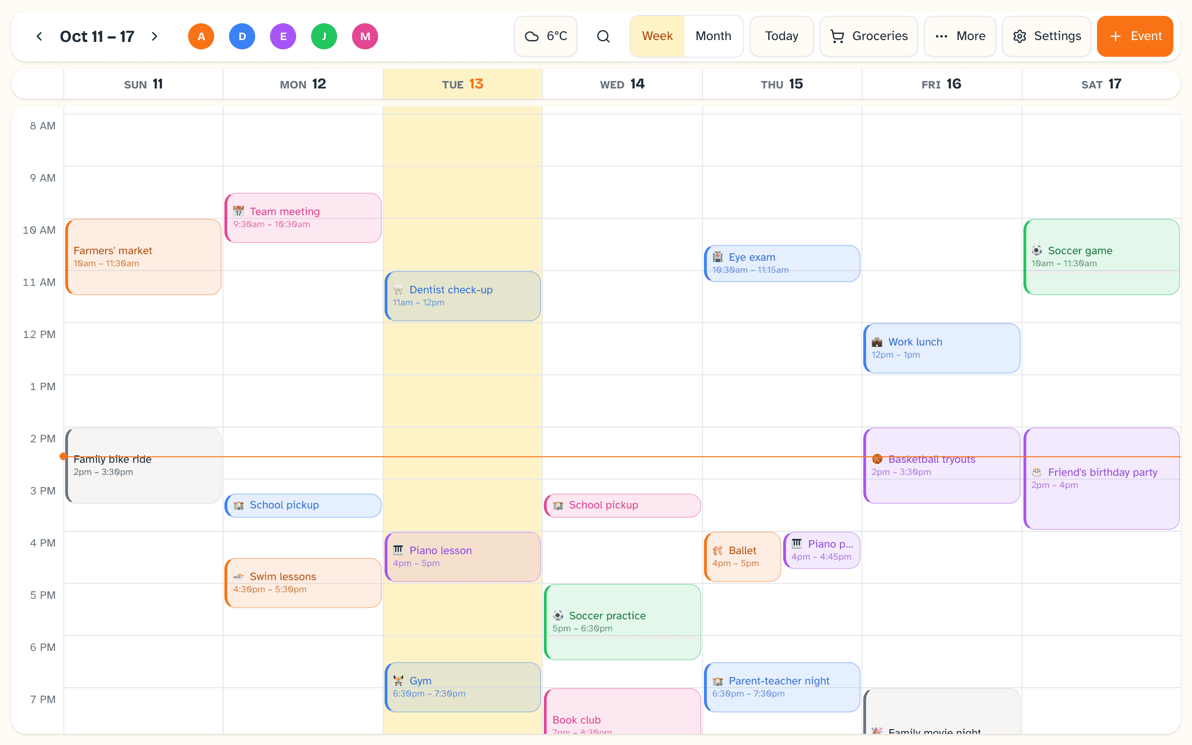This screenshot has height=745, width=1192.
Task: Open the Friend's birthday party event
Action: tap(1101, 479)
